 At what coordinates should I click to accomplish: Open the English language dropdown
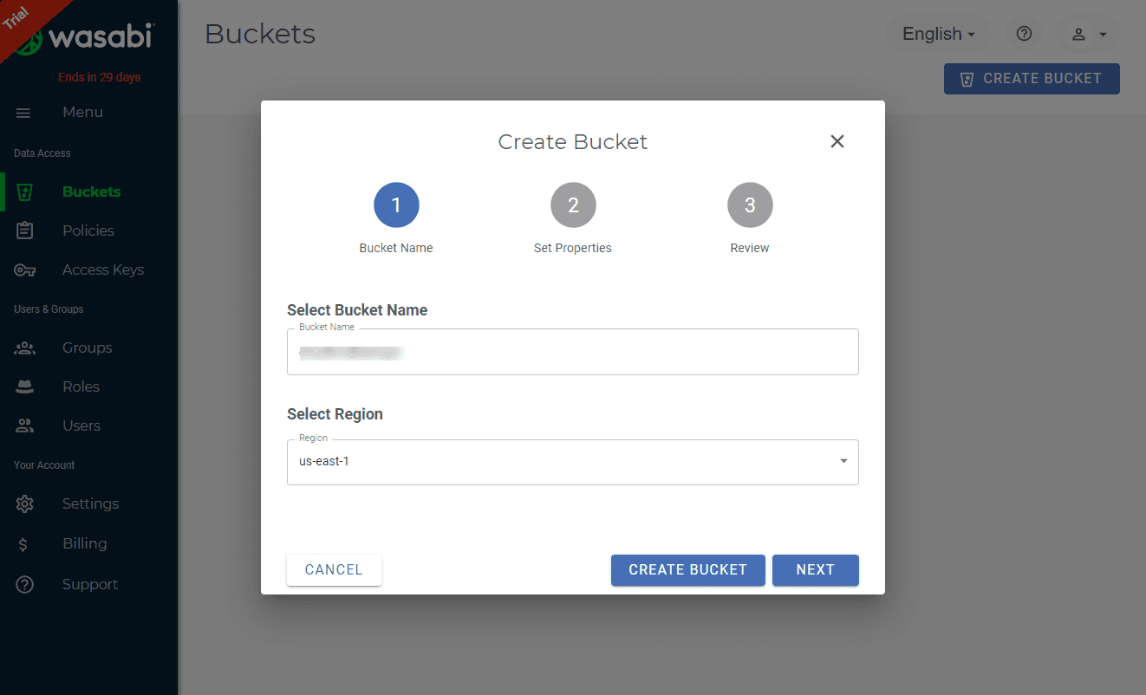938,34
